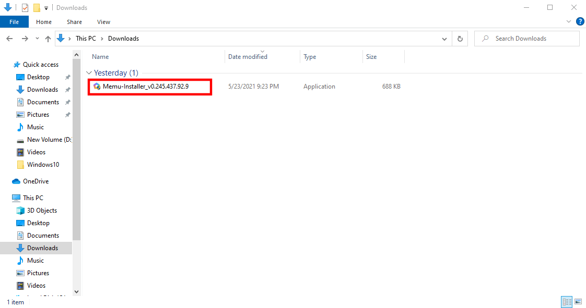Click the blue Downloads arrow icon in the address bar

[x=61, y=38]
